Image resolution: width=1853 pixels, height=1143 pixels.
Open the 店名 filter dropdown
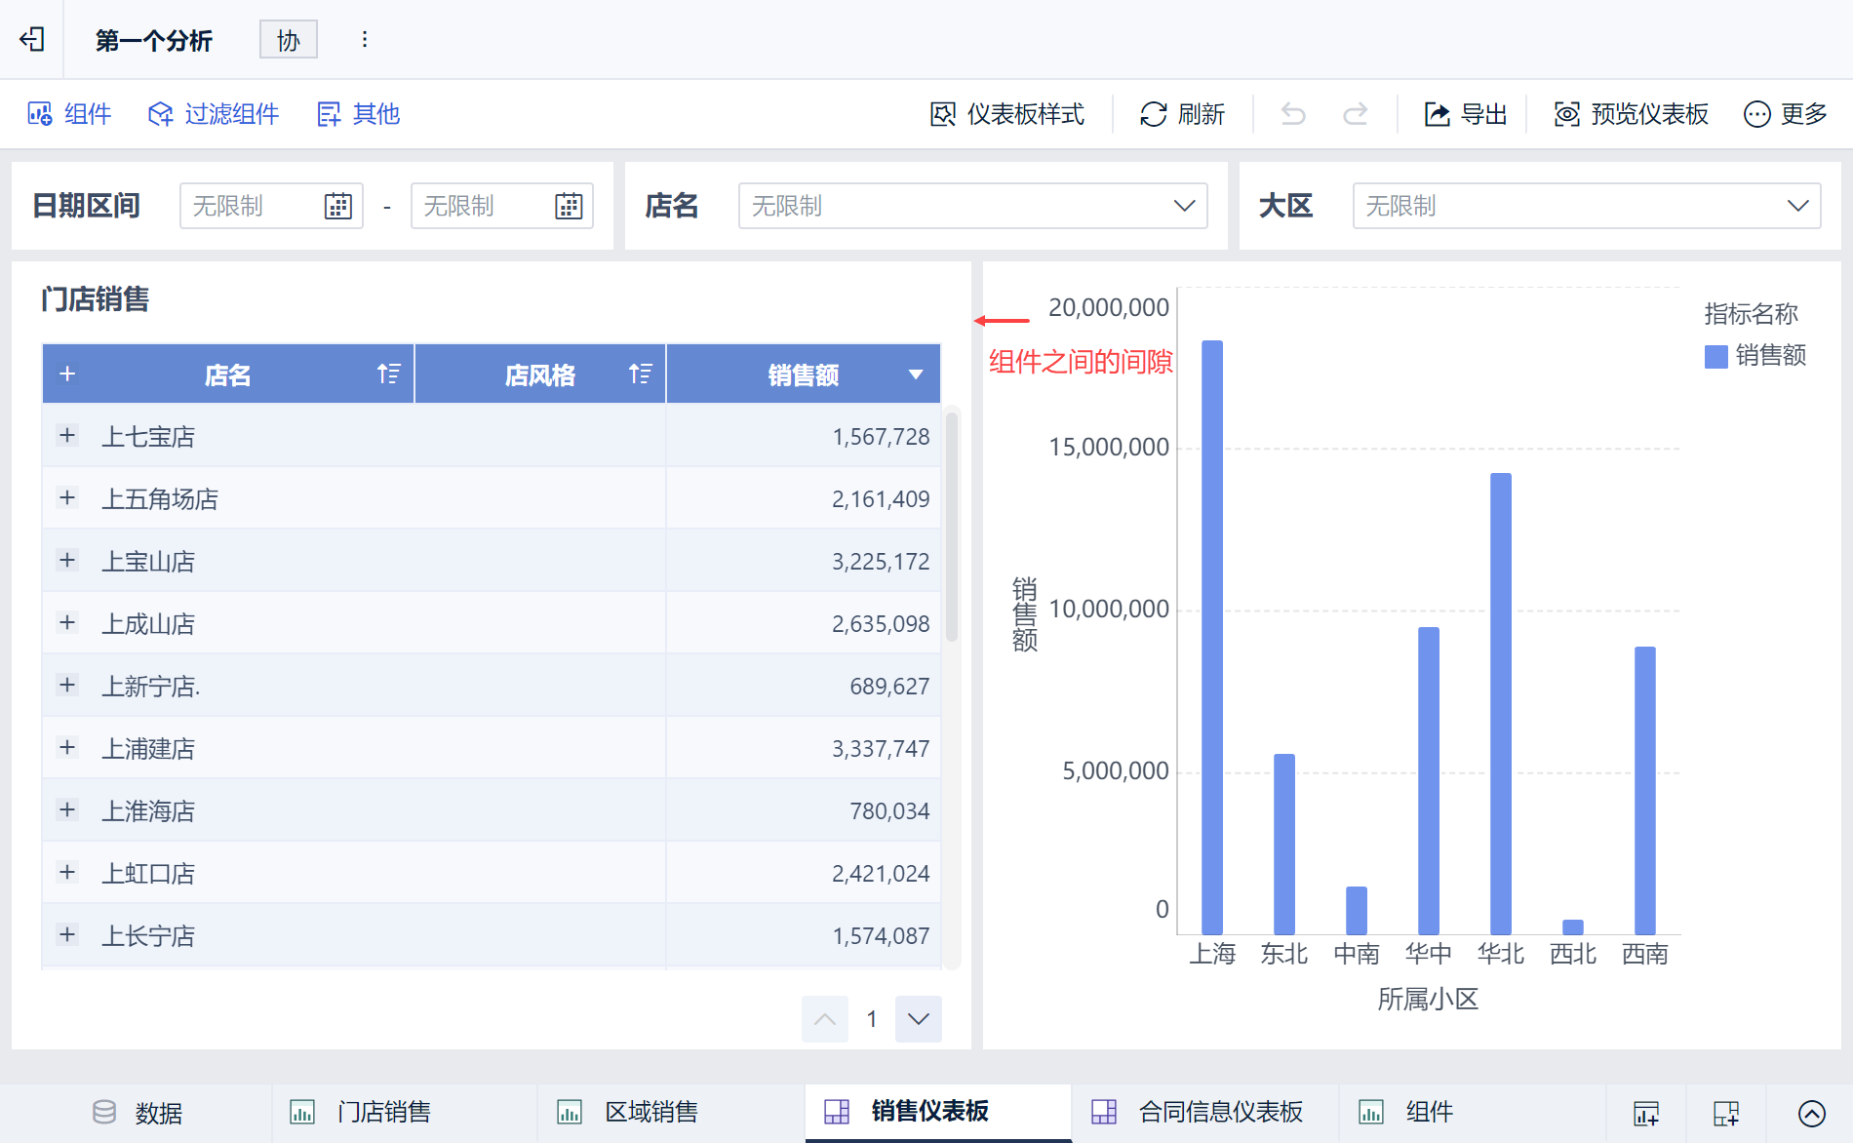pyautogui.click(x=972, y=206)
